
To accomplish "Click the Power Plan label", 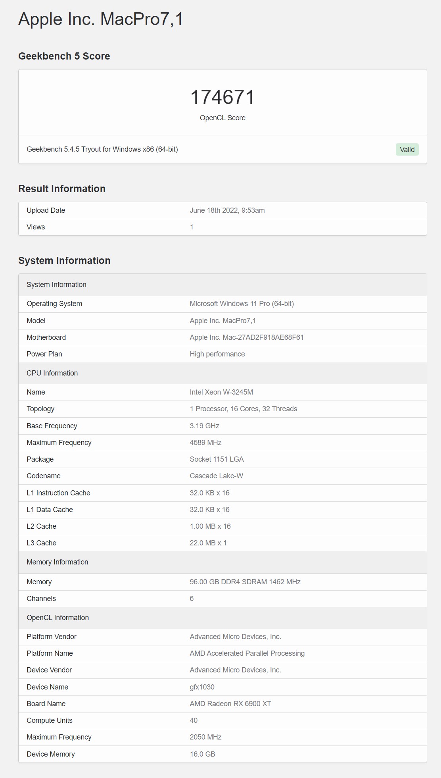I will click(x=44, y=354).
